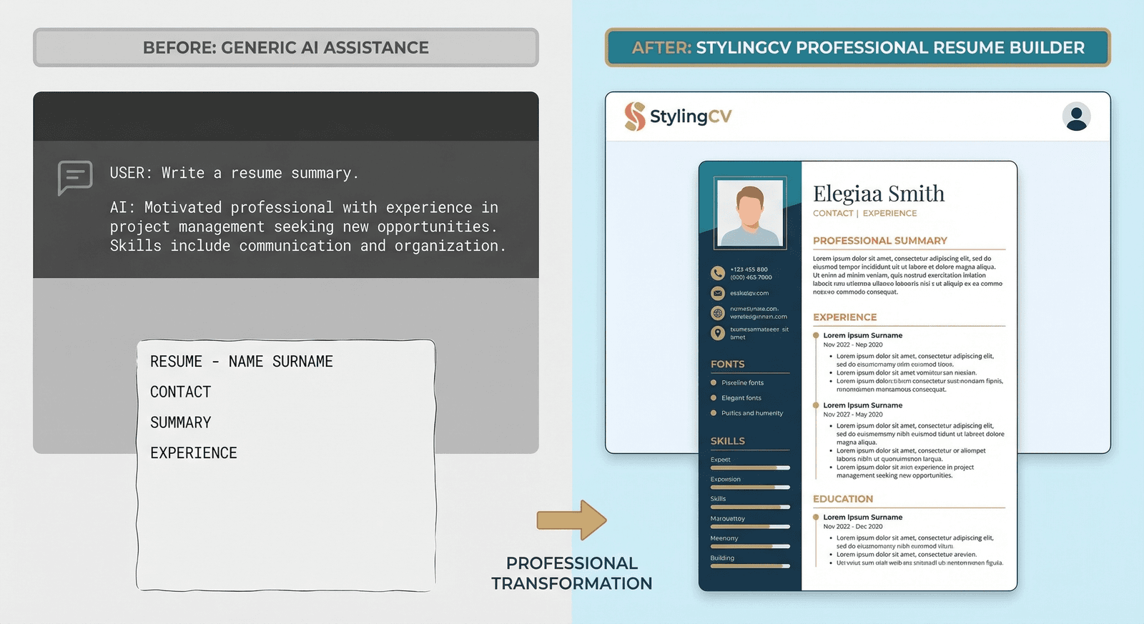Screen dimensions: 1144x624
Task: Click the FONTS heading in resume sidebar
Action: [x=727, y=364]
